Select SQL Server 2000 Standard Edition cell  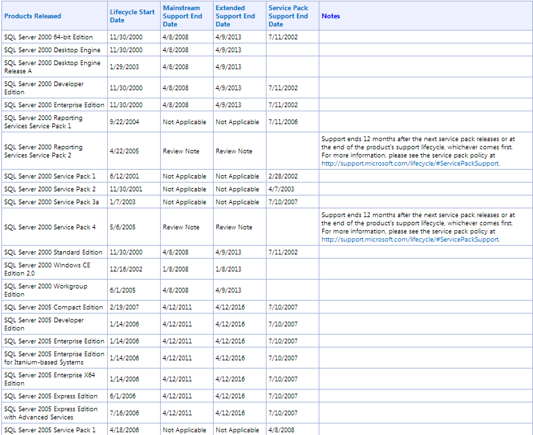54,252
